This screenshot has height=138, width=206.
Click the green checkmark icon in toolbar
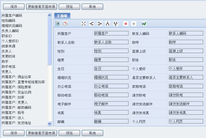tap(144, 24)
